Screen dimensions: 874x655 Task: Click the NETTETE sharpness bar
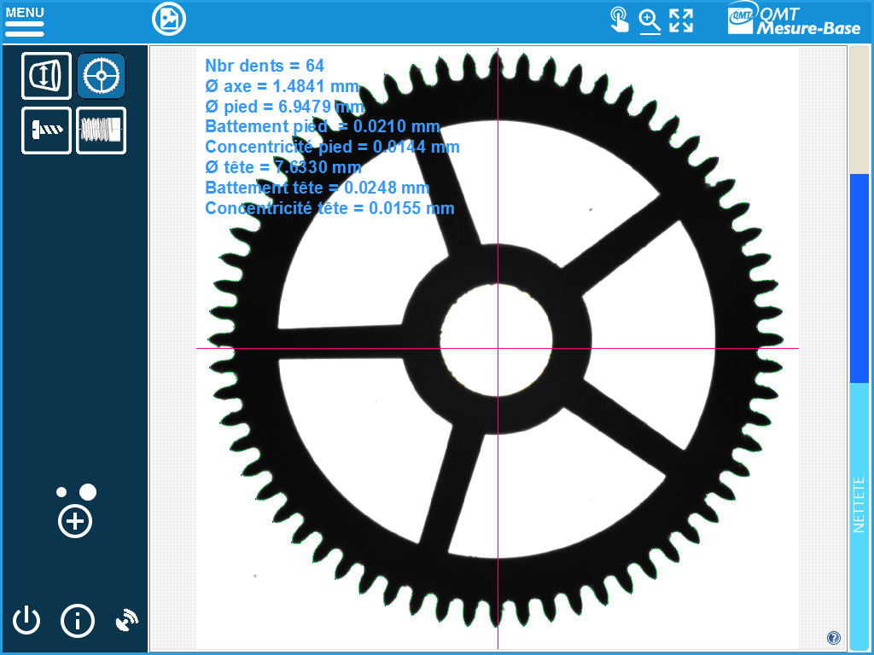pyautogui.click(x=859, y=512)
